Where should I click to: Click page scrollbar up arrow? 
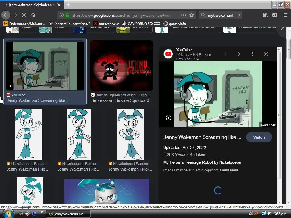[x=289, y=30]
